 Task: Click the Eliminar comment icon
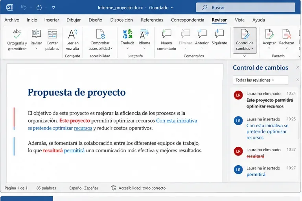pos(185,34)
